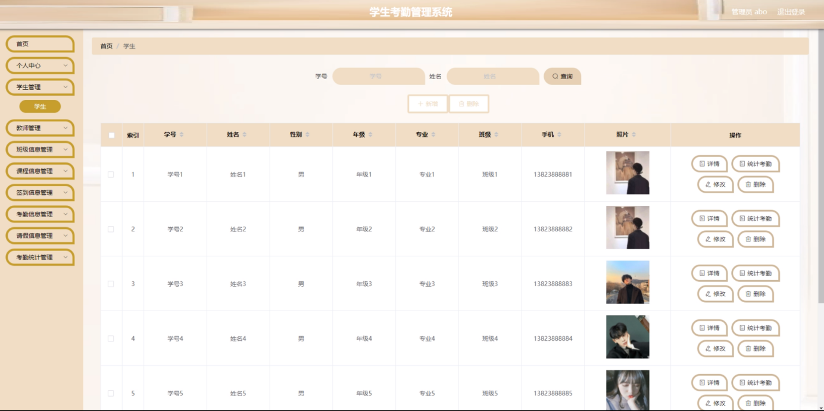The height and width of the screenshot is (411, 824).
Task: Sort the 学号 column using its sort arrows
Action: point(182,135)
